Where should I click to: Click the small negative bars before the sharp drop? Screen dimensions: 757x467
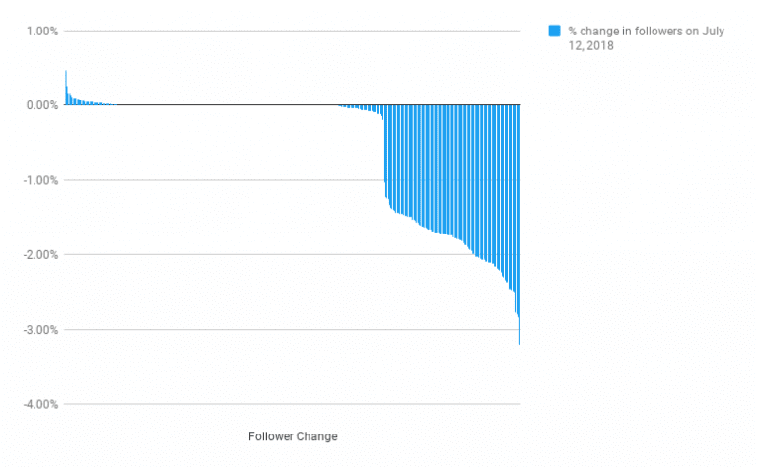point(361,109)
